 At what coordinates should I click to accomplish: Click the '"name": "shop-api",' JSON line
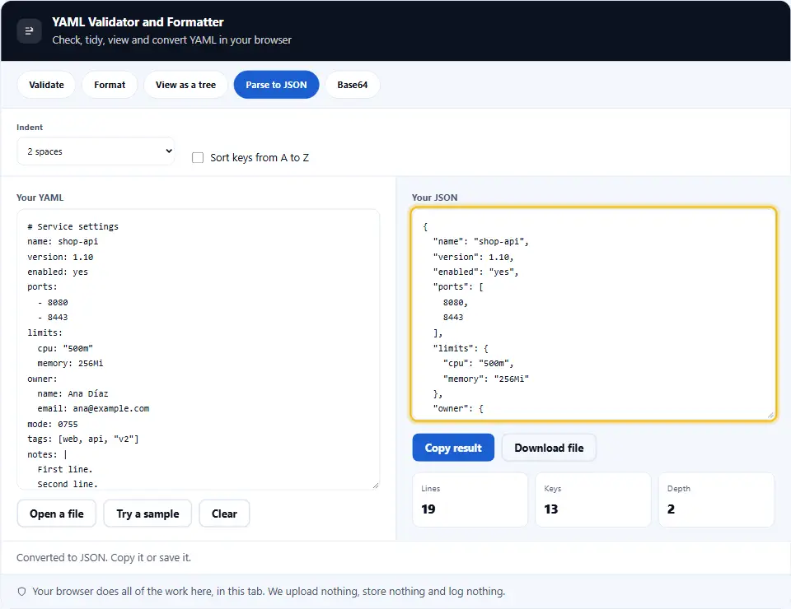[x=480, y=242]
